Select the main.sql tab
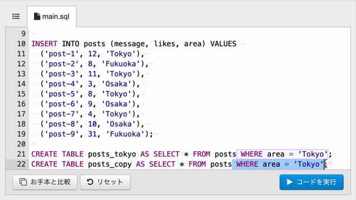The width and height of the screenshot is (356, 200). coord(52,17)
